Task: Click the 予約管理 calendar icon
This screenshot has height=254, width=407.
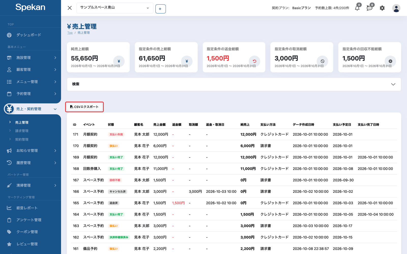Action: [9, 94]
